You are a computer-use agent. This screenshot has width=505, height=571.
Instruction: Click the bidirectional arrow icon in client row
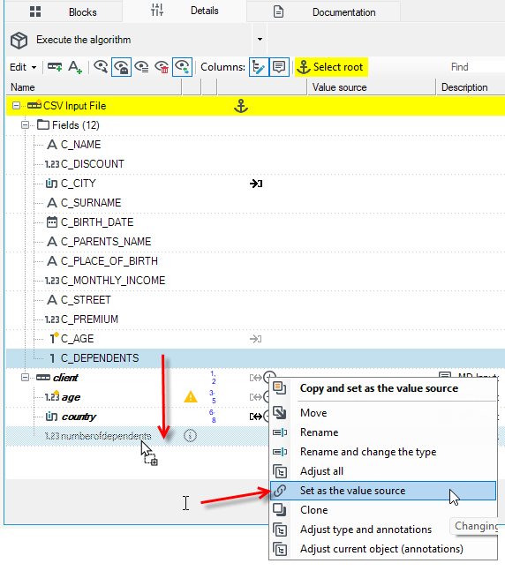[x=255, y=378]
